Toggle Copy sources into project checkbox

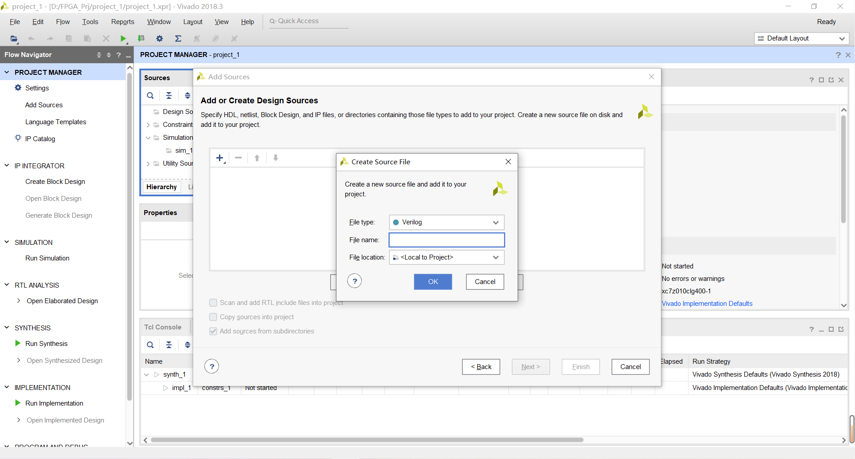pyautogui.click(x=213, y=317)
